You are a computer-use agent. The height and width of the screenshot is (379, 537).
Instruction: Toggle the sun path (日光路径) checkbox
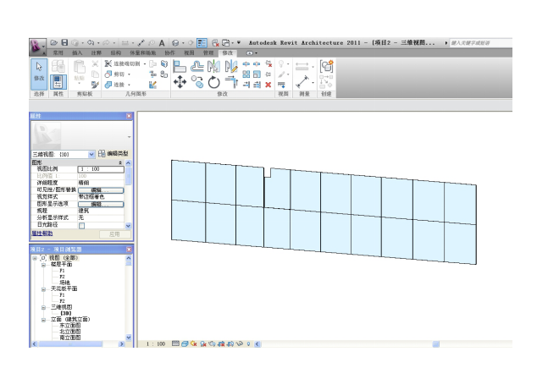click(81, 226)
